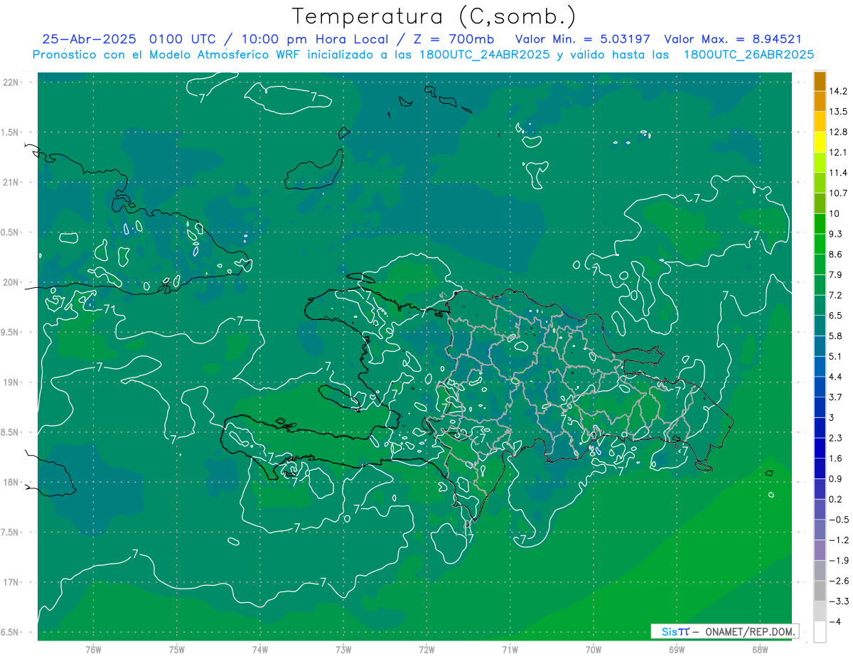Click the '71W' longitude axis label
This screenshot has width=853, height=659.
[x=510, y=650]
